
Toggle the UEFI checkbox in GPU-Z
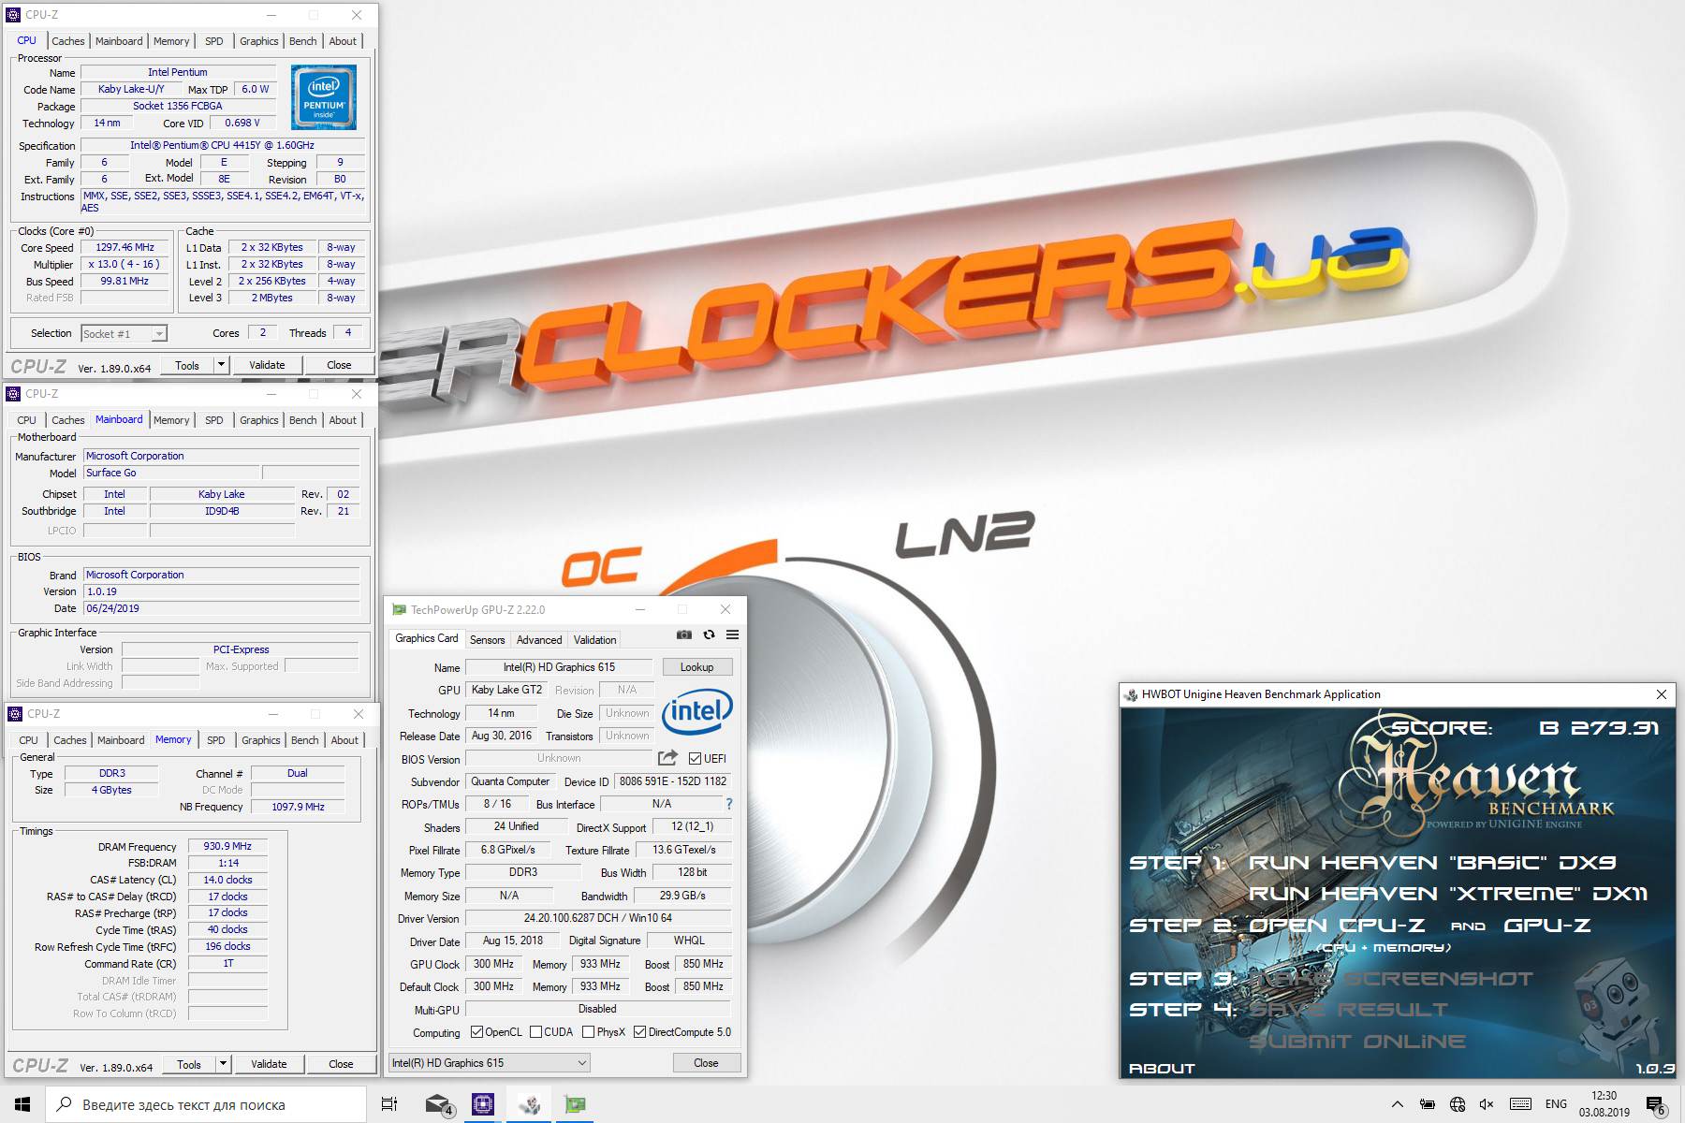pyautogui.click(x=695, y=758)
